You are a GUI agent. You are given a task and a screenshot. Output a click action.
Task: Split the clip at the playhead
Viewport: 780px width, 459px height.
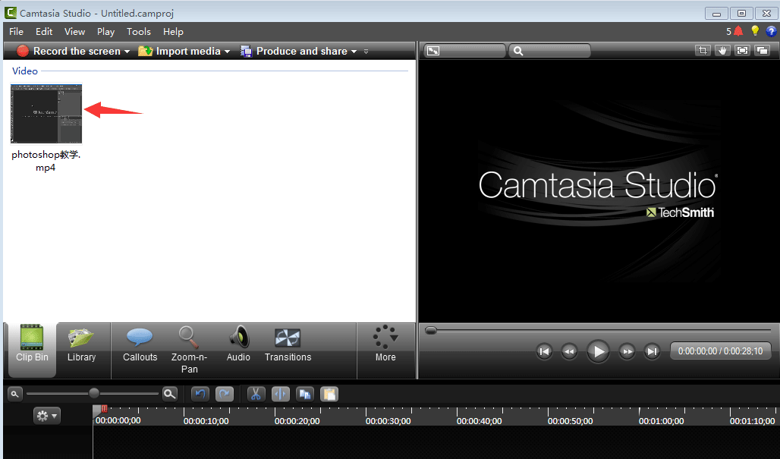(279, 394)
